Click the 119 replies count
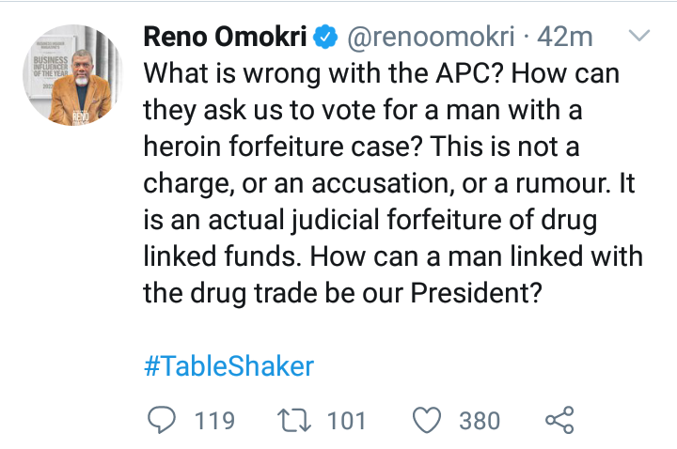 point(213,420)
